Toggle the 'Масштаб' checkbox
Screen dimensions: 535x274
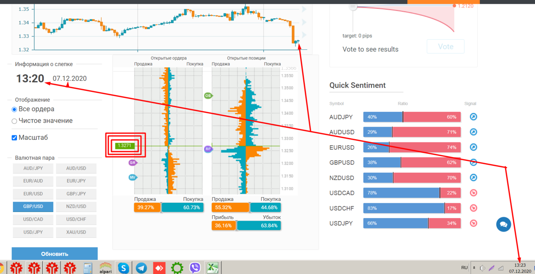pyautogui.click(x=14, y=137)
